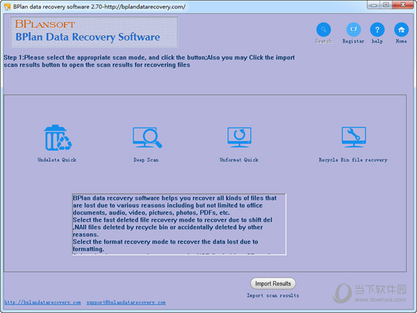
Task: Click the "Register" label under cart icon
Action: [x=353, y=41]
